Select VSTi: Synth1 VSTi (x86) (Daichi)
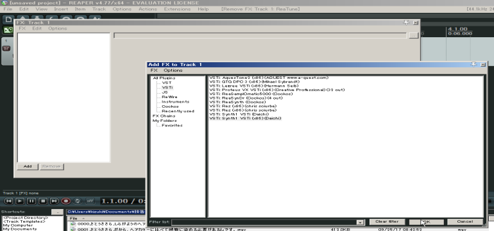Screen dimensions: 494x231 pyautogui.click(x=245, y=119)
